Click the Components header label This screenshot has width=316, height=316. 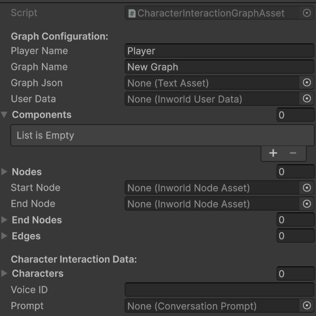tap(42, 115)
